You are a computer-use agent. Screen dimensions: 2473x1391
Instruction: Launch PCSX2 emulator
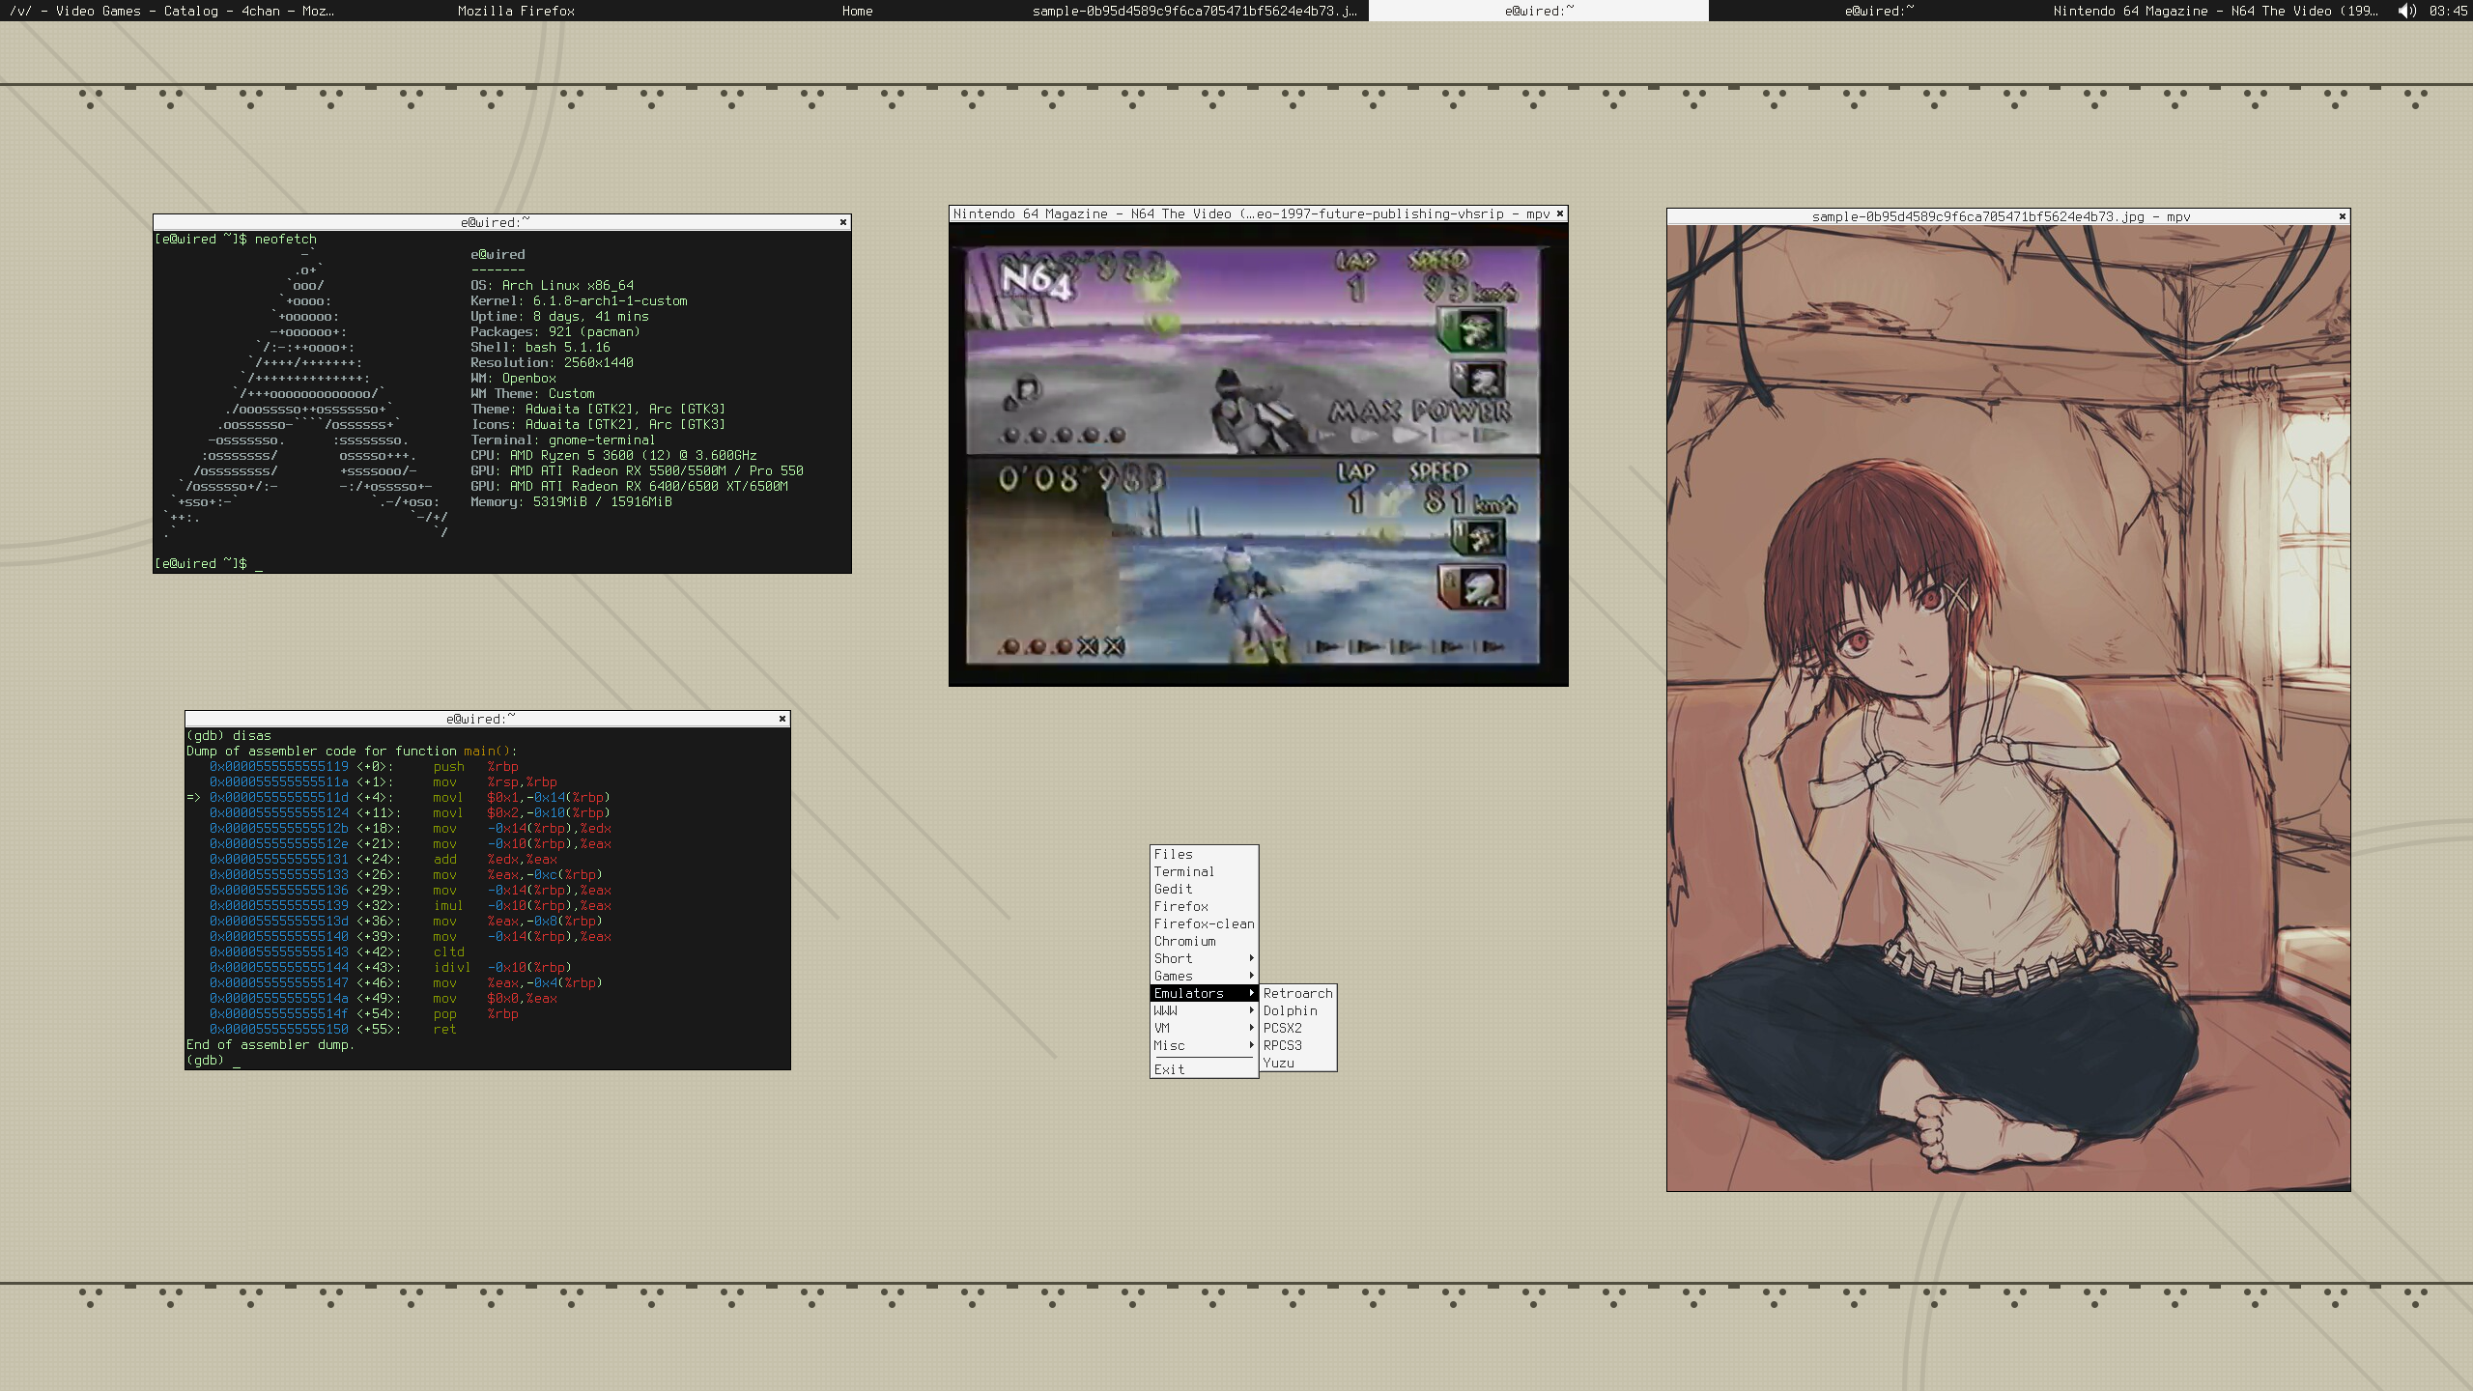[1298, 1028]
